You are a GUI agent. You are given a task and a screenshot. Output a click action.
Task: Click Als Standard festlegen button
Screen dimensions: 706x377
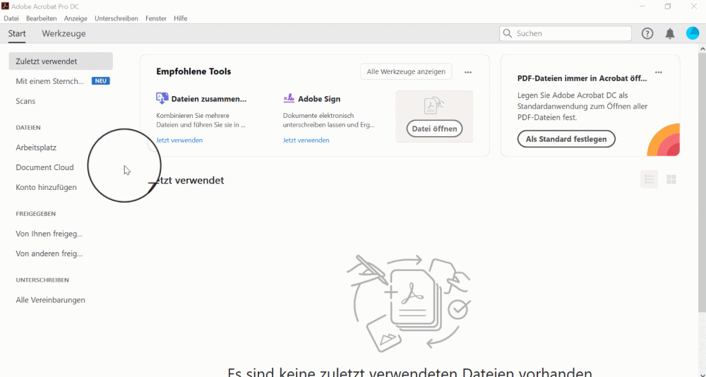click(566, 139)
